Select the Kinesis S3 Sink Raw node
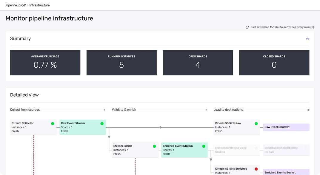Screen dimensions: 320x175 pyautogui.click(x=237, y=127)
